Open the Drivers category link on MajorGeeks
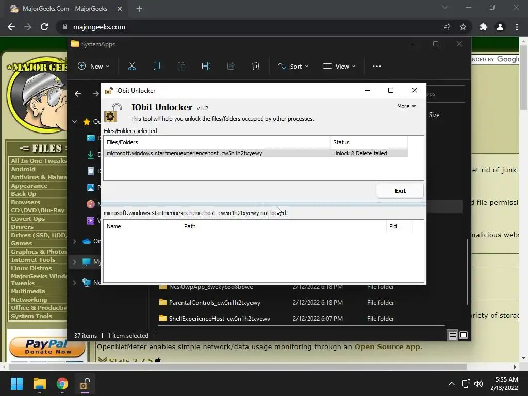The width and height of the screenshot is (528, 396). pos(22,227)
